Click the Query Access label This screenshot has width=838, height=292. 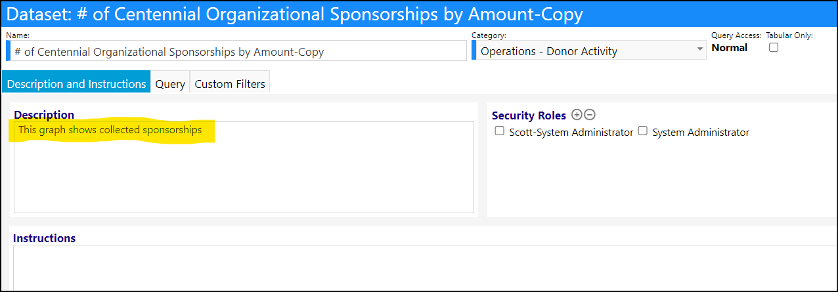736,35
